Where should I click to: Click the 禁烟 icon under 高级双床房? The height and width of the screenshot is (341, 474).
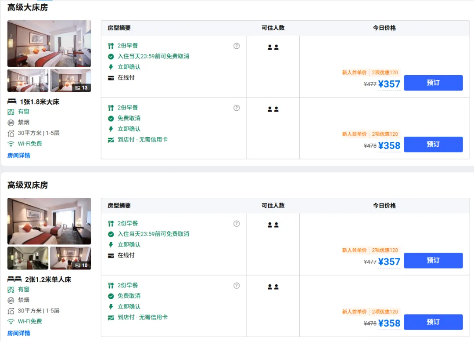point(11,300)
